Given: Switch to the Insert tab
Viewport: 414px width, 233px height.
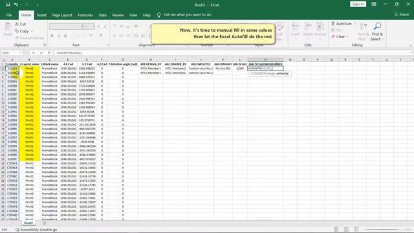Looking at the screenshot, I should [x=41, y=15].
